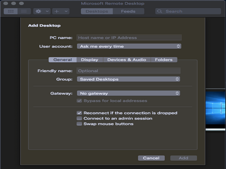Click the plus add icon
Image resolution: width=226 pixels, height=169 pixels.
(x=56, y=11)
